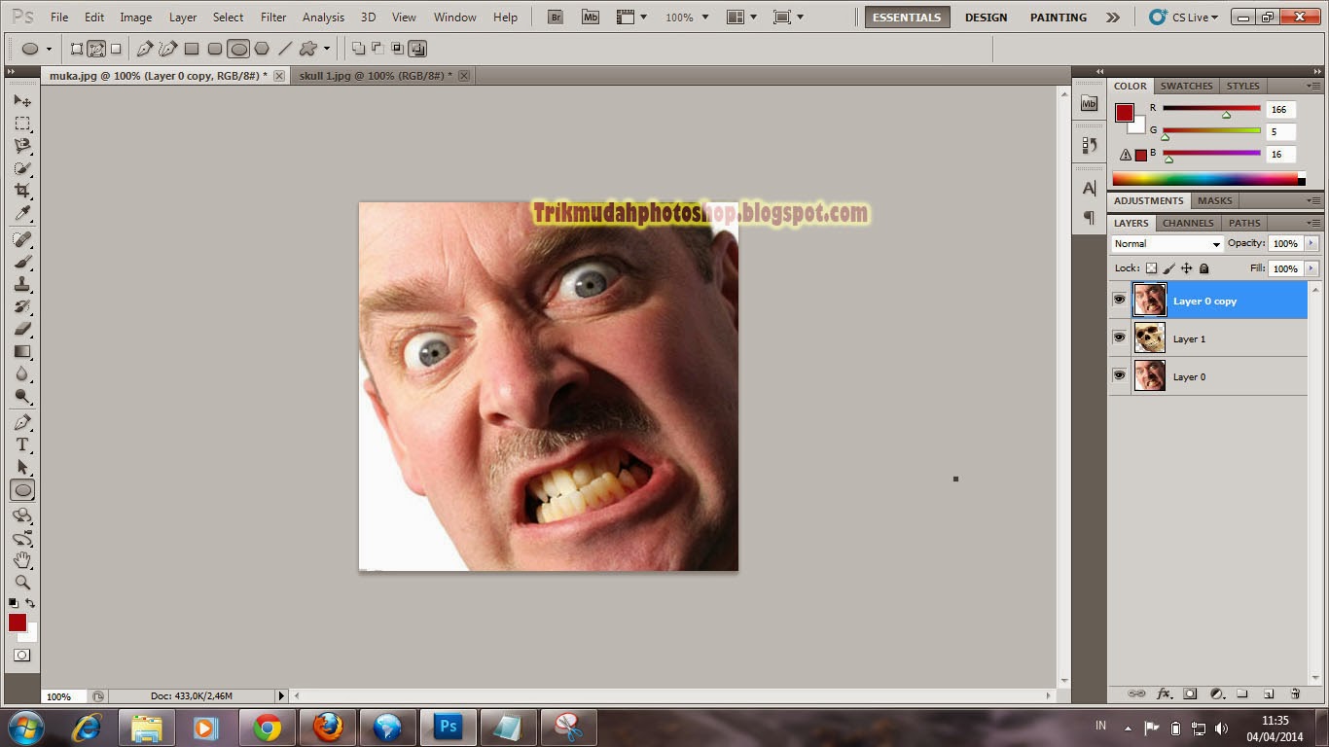Choose the Rounded Rectangle shape option
The width and height of the screenshot is (1329, 747).
pos(215,49)
